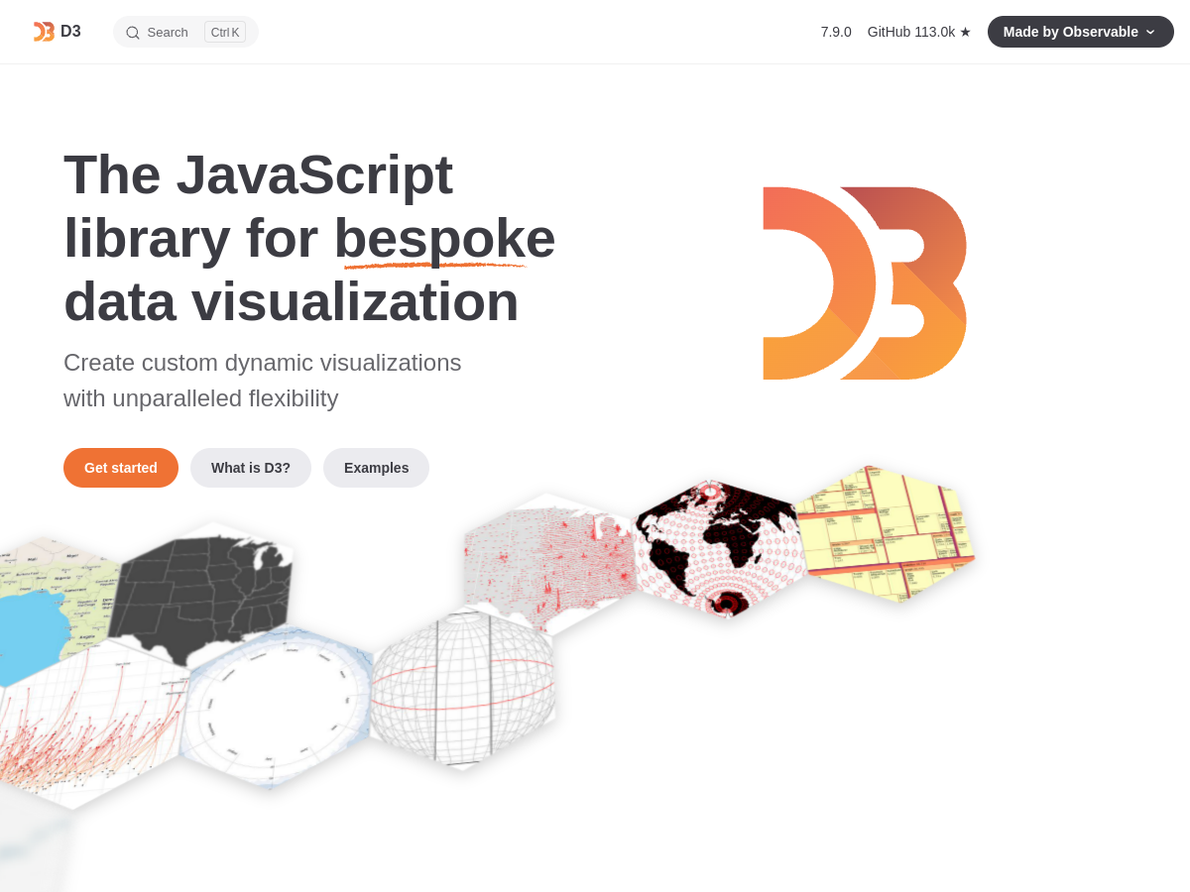
Task: Click the chevron on Made by Observable
Action: click(1150, 32)
